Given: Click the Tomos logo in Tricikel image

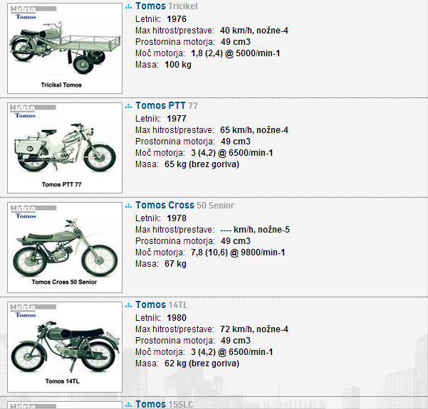Looking at the screenshot, I should pyautogui.click(x=26, y=17).
